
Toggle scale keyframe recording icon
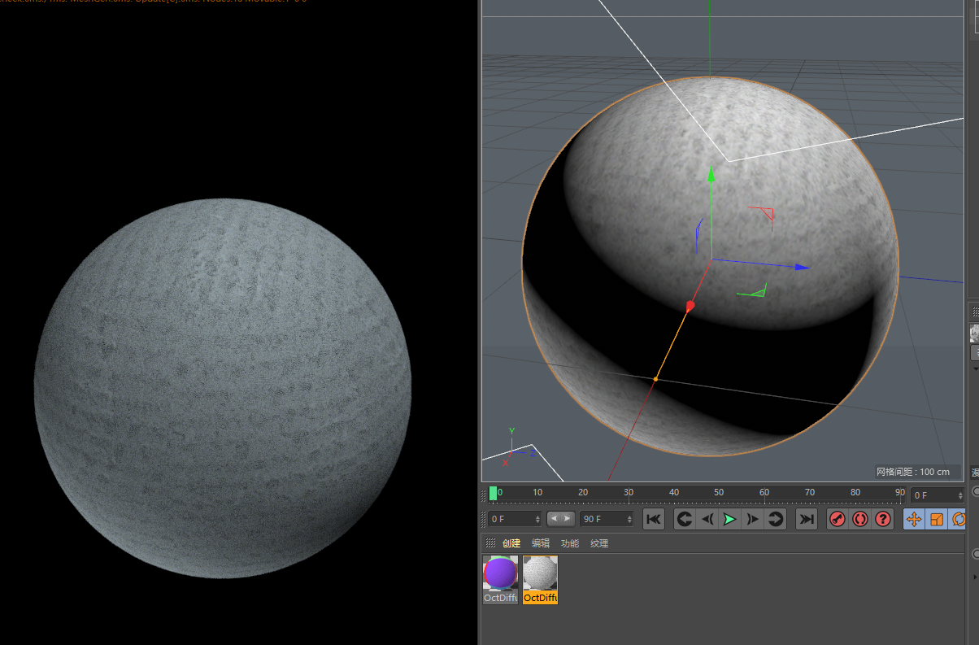coord(937,519)
